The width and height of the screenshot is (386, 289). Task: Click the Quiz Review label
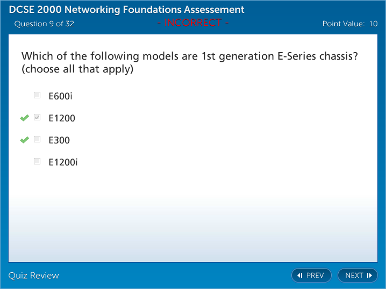(33, 276)
